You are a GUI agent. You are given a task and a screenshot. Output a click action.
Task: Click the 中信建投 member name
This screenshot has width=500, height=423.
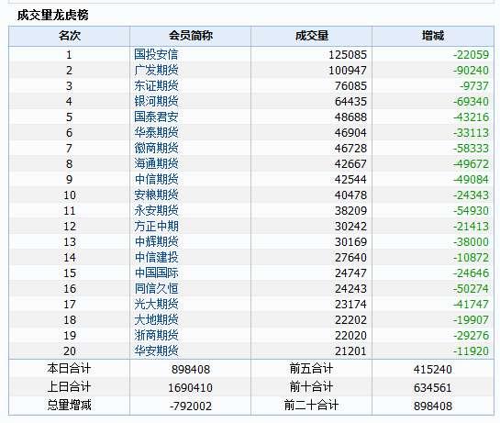(x=156, y=258)
